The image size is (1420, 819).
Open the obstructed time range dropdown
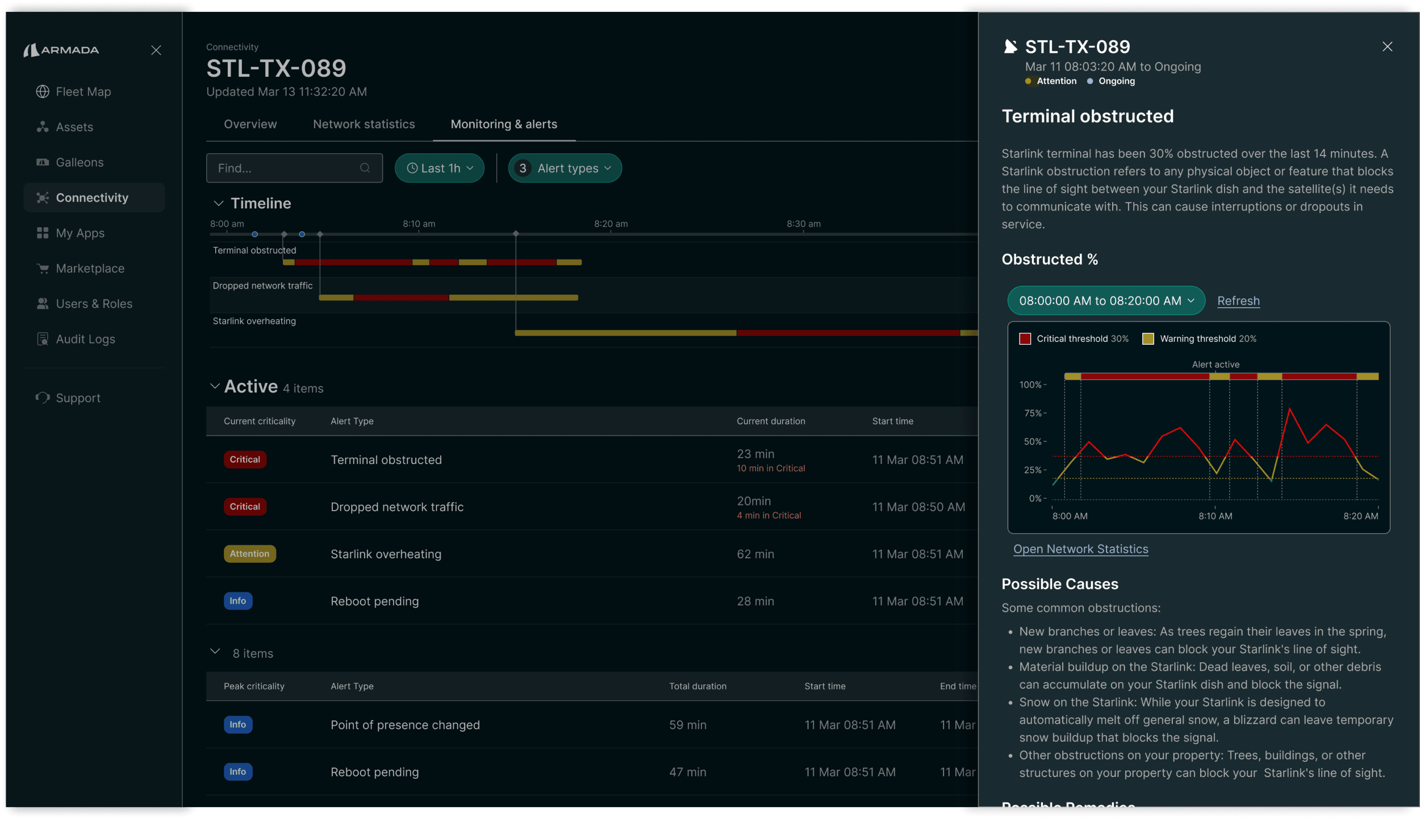click(1105, 301)
